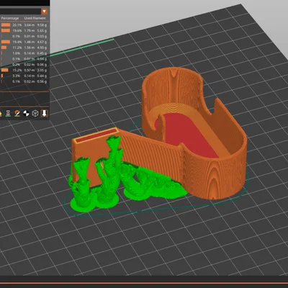
Task: Toggle the hourglass pause icon
Action: [x=9, y=113]
